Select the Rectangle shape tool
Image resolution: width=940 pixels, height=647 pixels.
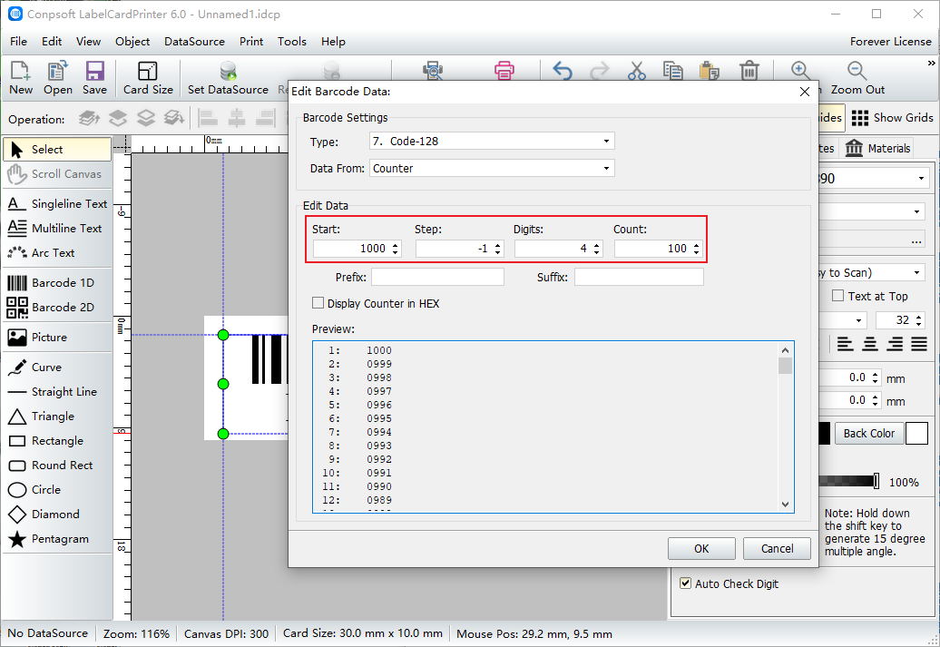click(x=57, y=441)
